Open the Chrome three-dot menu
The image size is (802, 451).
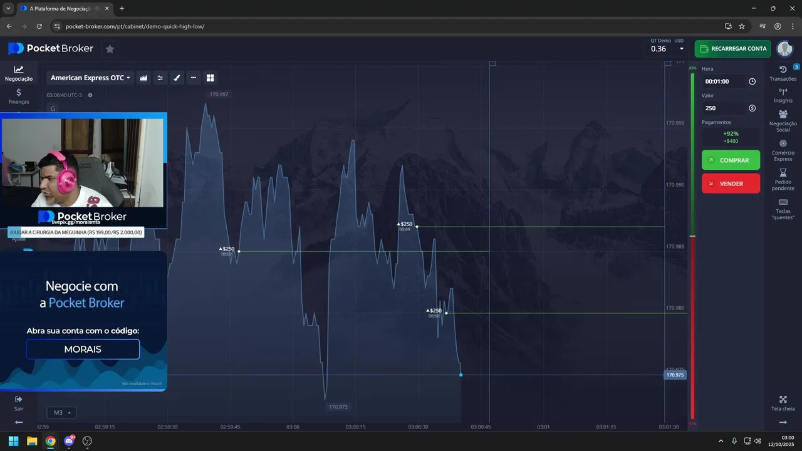[791, 26]
